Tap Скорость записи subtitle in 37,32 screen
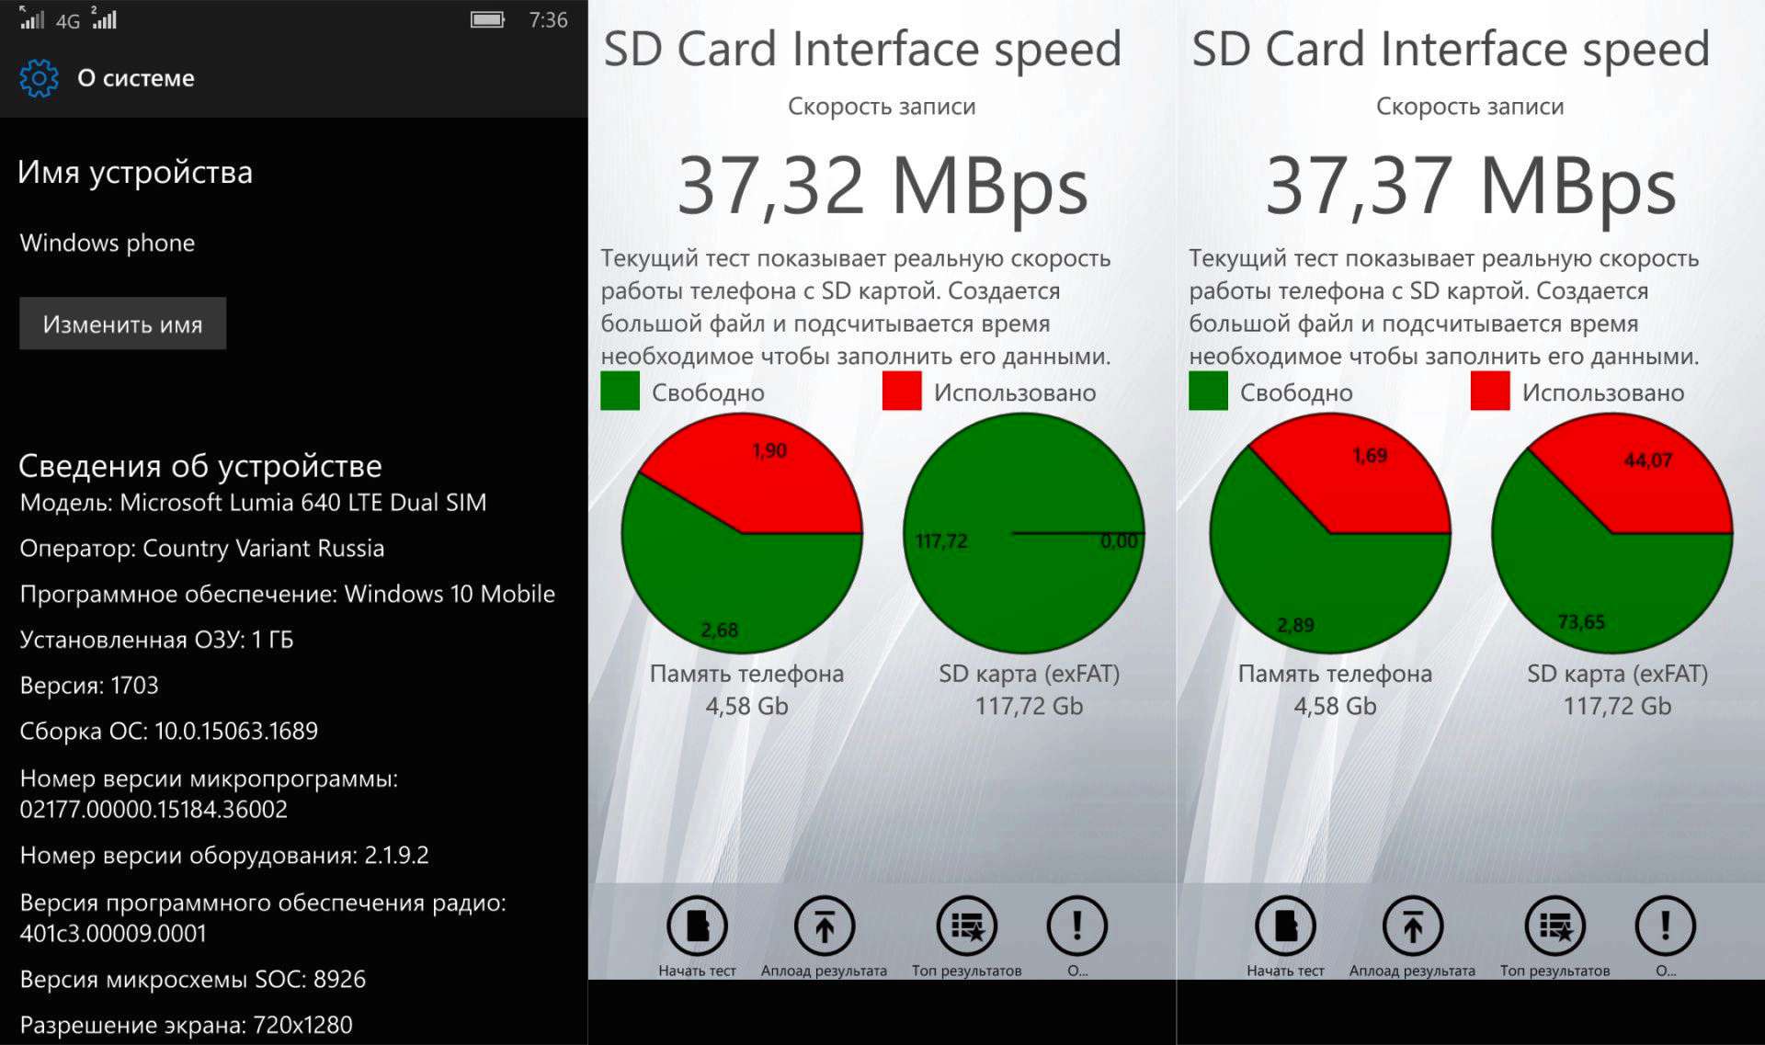The width and height of the screenshot is (1765, 1045). click(882, 107)
